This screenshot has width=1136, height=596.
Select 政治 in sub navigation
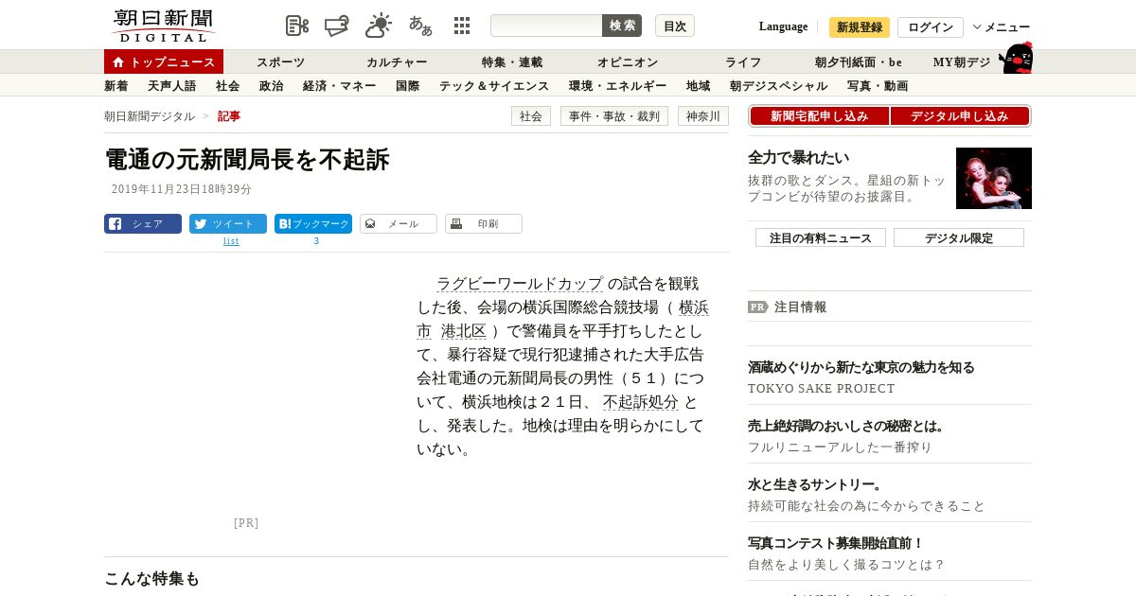point(272,86)
